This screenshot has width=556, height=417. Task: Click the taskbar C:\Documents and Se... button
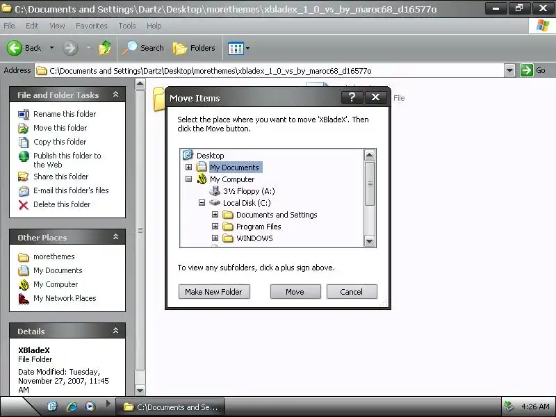(x=170, y=407)
